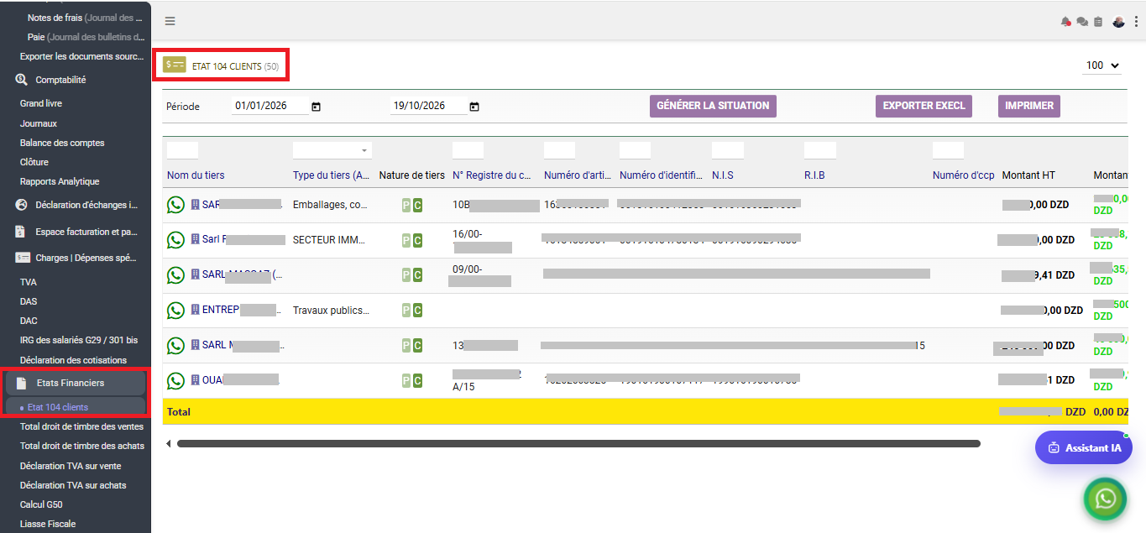Open Journaux in sidebar
The image size is (1146, 533).
tap(39, 123)
